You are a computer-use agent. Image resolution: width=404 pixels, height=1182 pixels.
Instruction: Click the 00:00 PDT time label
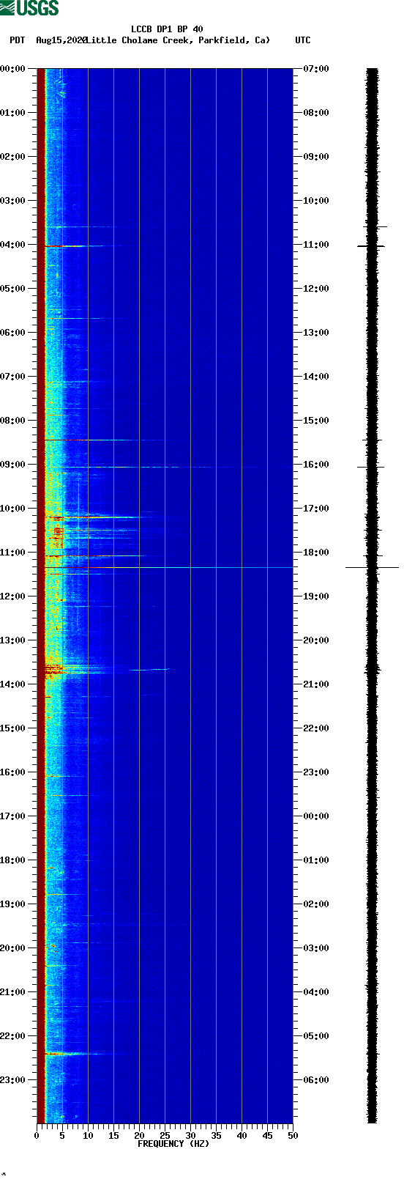click(x=13, y=69)
